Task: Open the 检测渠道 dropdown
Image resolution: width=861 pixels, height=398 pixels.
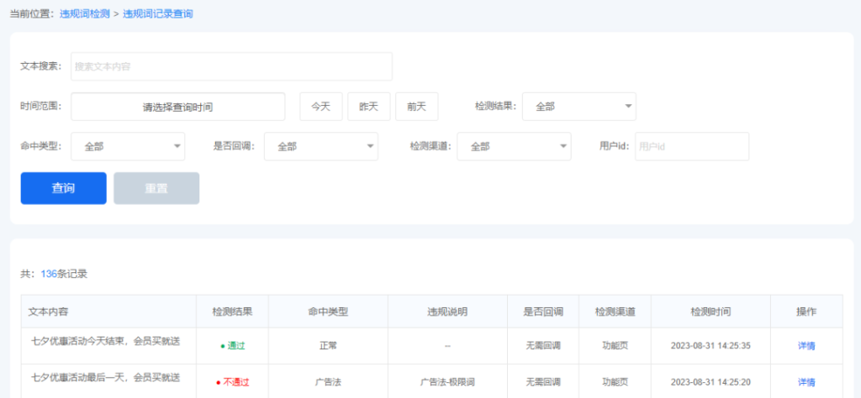Action: [514, 146]
